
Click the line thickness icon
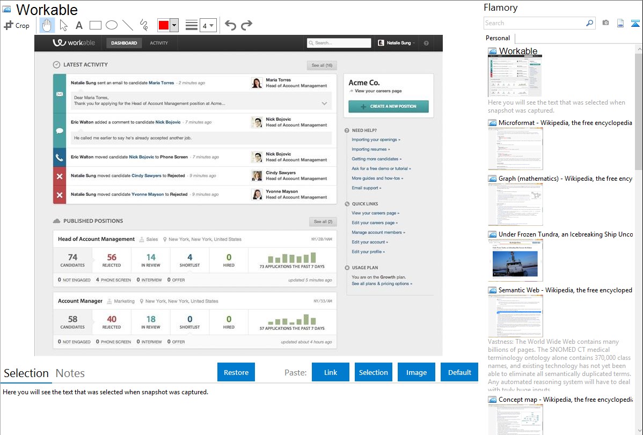coord(192,25)
